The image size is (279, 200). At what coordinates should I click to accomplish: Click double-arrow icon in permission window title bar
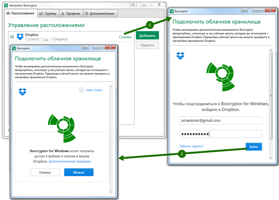point(85,47)
